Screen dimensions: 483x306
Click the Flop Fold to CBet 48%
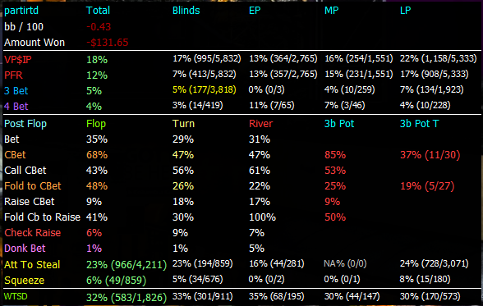coord(97,186)
